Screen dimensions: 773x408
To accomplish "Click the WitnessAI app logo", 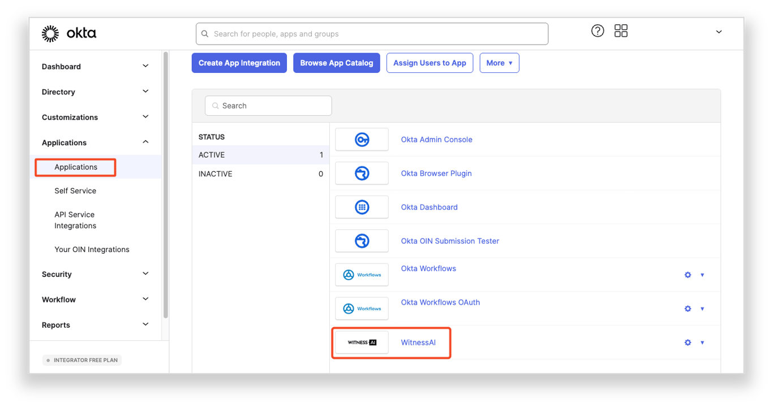I will (362, 342).
